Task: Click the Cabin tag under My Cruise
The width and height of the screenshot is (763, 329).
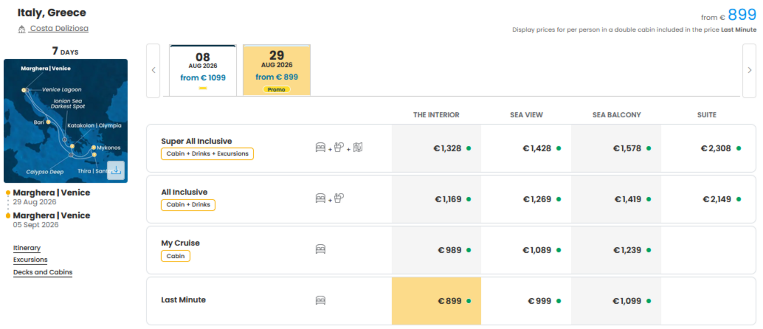Action: click(176, 256)
